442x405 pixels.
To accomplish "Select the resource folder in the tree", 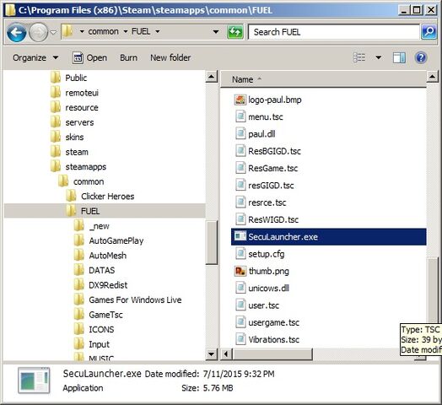I will point(75,107).
